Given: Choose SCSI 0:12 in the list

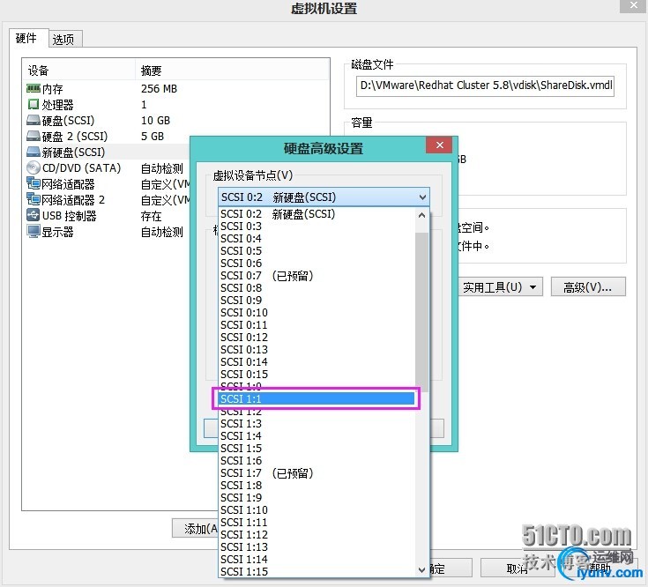Looking at the screenshot, I should pyautogui.click(x=317, y=338).
